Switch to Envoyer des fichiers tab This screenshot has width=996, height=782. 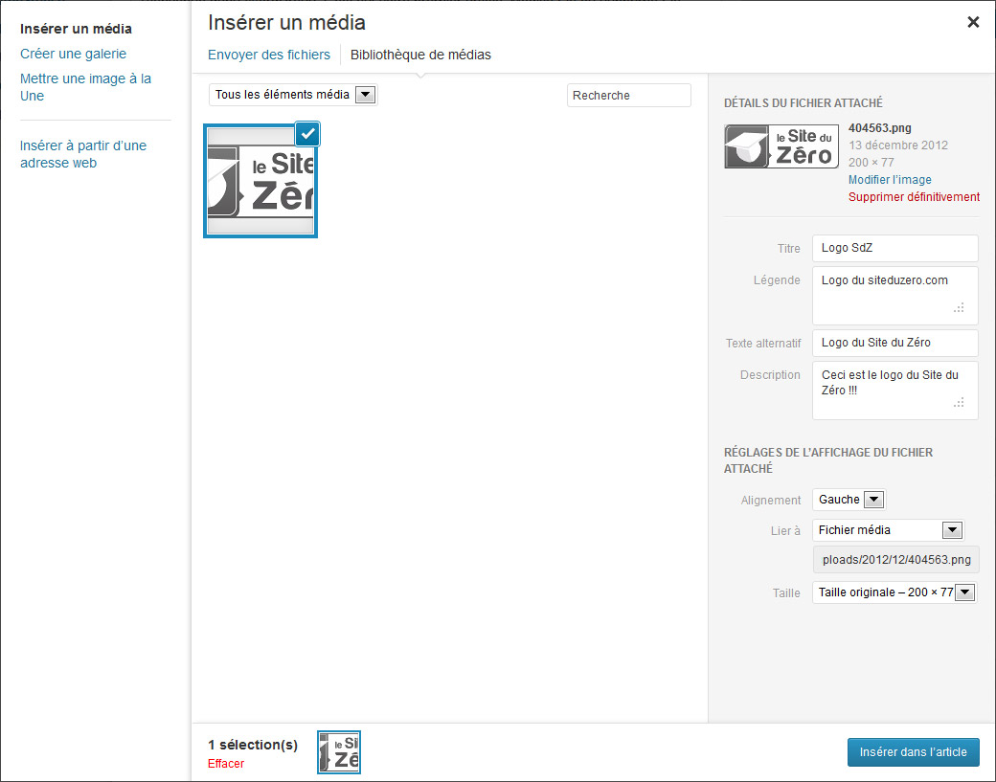pyautogui.click(x=269, y=55)
